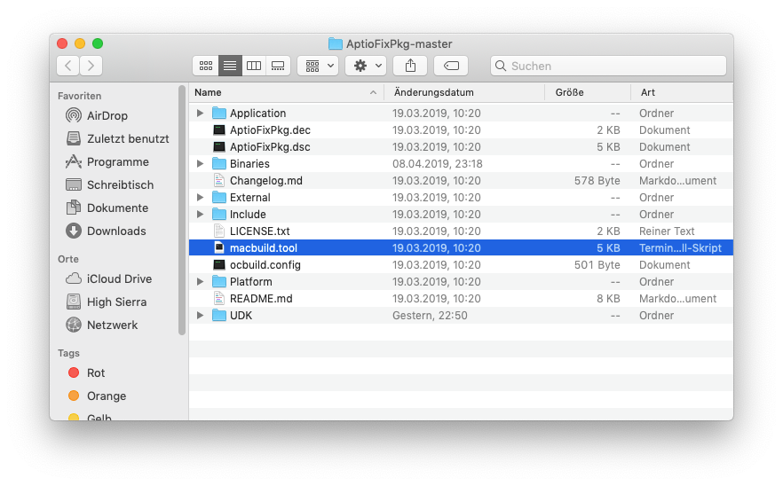
Task: Click the 501 Byte size cell
Action: [597, 265]
